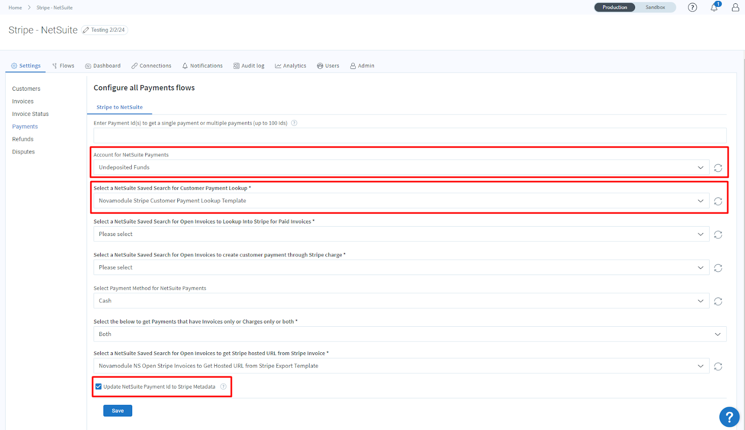Open Novamodule Stripe Customer Payment Lookup Template dropdown

(x=401, y=201)
